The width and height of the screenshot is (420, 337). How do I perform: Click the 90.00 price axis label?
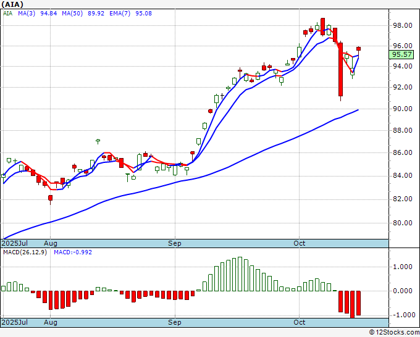402,109
